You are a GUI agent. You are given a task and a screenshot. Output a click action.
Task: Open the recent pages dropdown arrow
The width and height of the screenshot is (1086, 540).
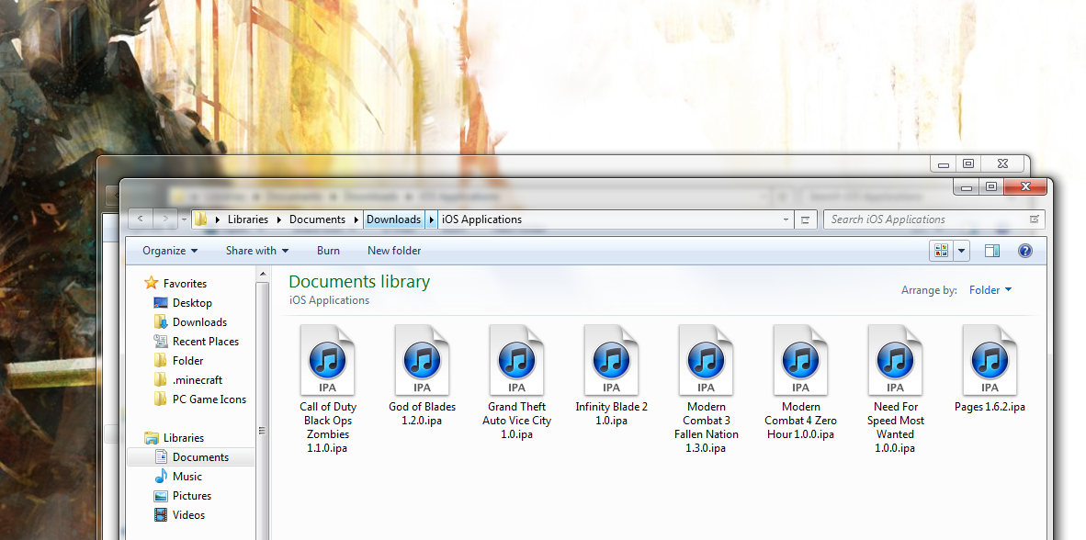pos(185,219)
